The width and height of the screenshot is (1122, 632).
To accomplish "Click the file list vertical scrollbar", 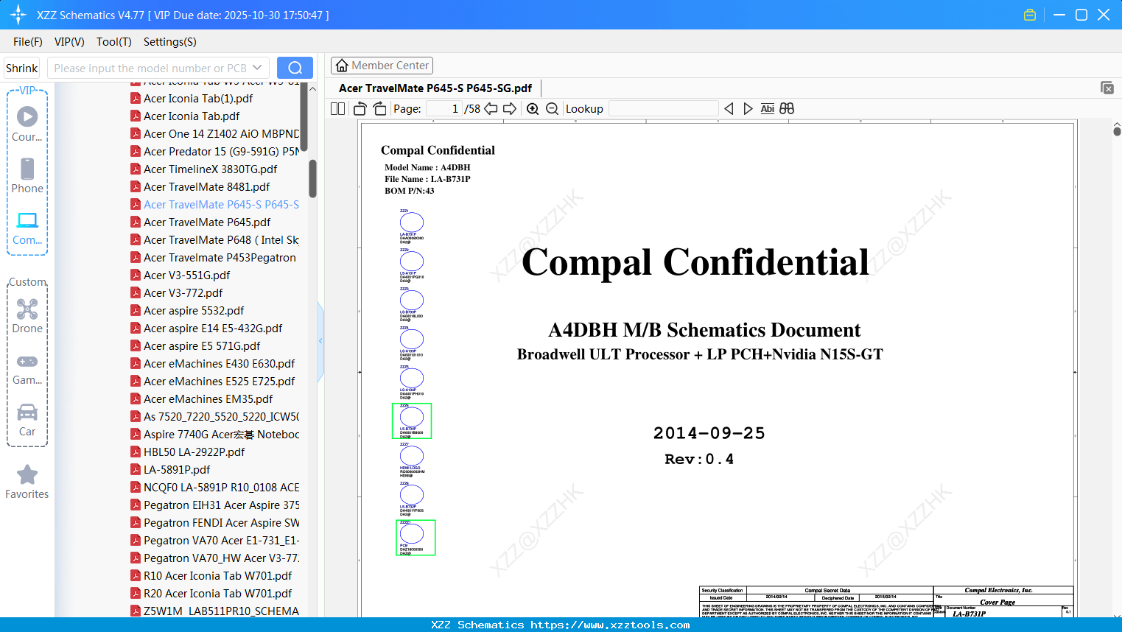I will point(312,178).
